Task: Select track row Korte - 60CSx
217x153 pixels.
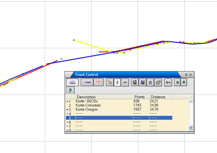Action: pyautogui.click(x=119, y=101)
